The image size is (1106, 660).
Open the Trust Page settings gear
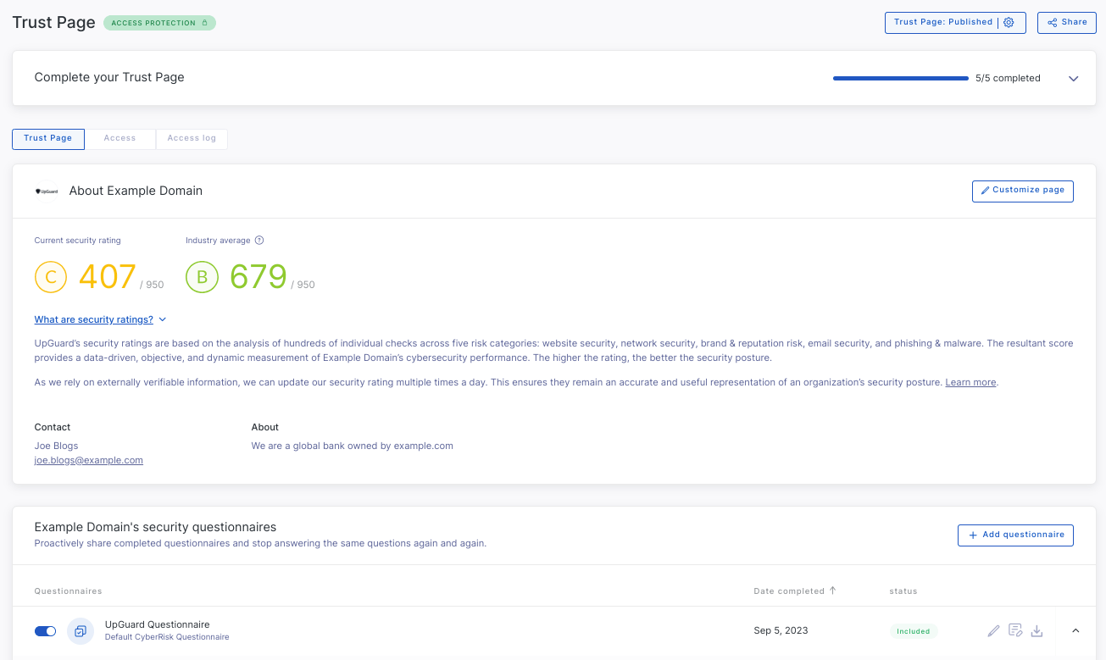1009,22
